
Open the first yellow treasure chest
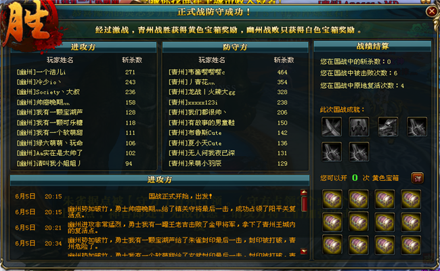coord(332,199)
